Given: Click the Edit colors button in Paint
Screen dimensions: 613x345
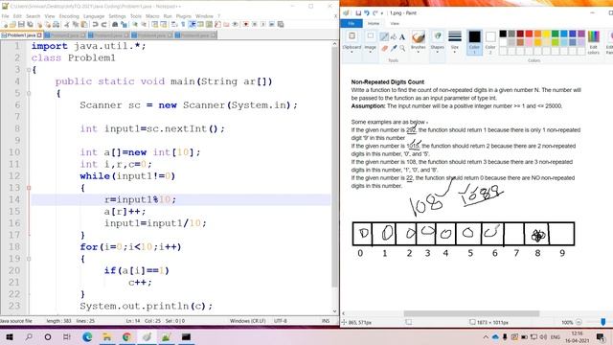Looking at the screenshot, I should point(594,42).
